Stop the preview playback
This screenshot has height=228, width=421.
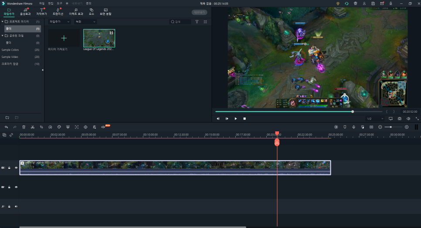point(244,118)
